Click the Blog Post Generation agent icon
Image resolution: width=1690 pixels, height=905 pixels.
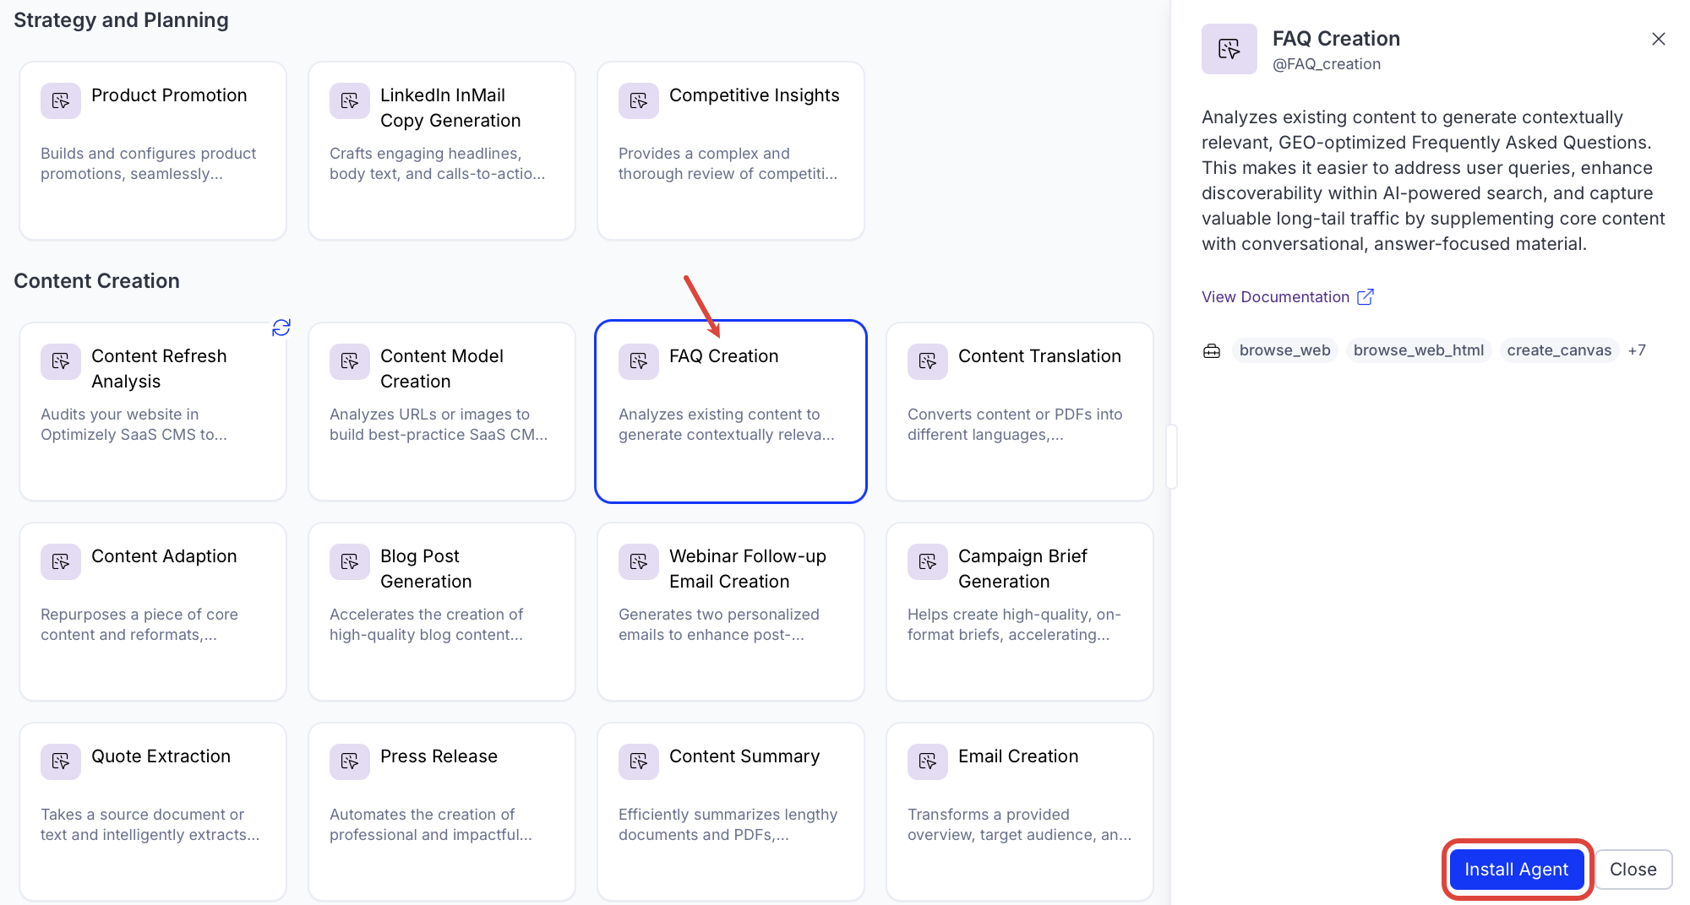click(350, 562)
